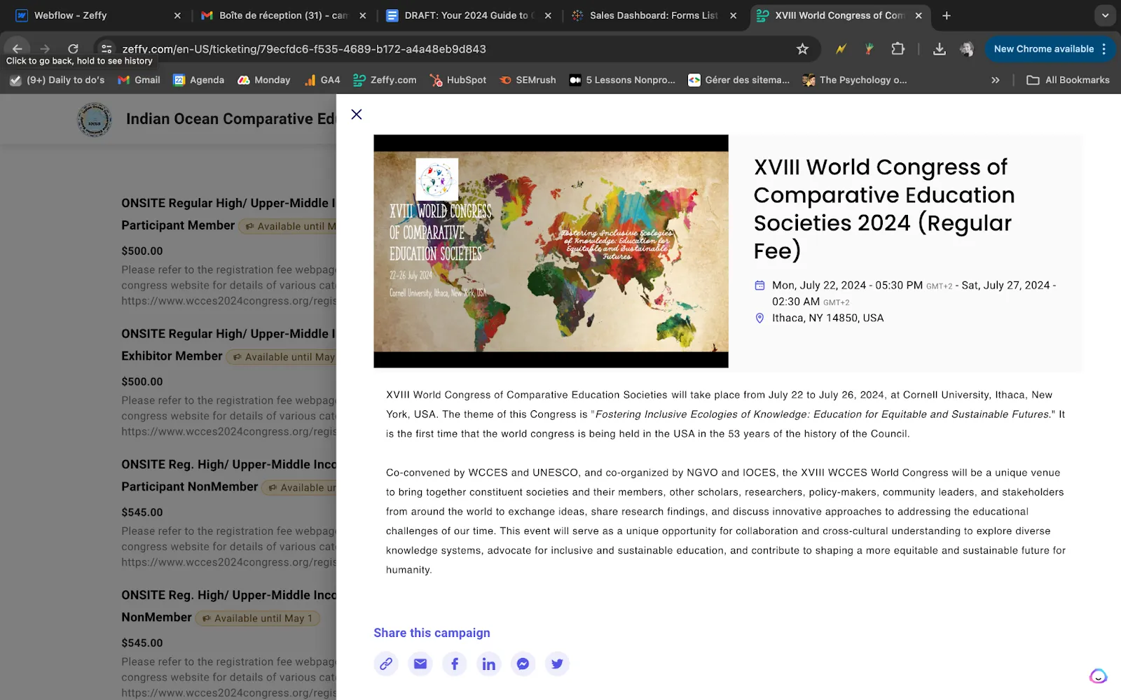
Task: Share the campaign on Twitter
Action: click(557, 664)
